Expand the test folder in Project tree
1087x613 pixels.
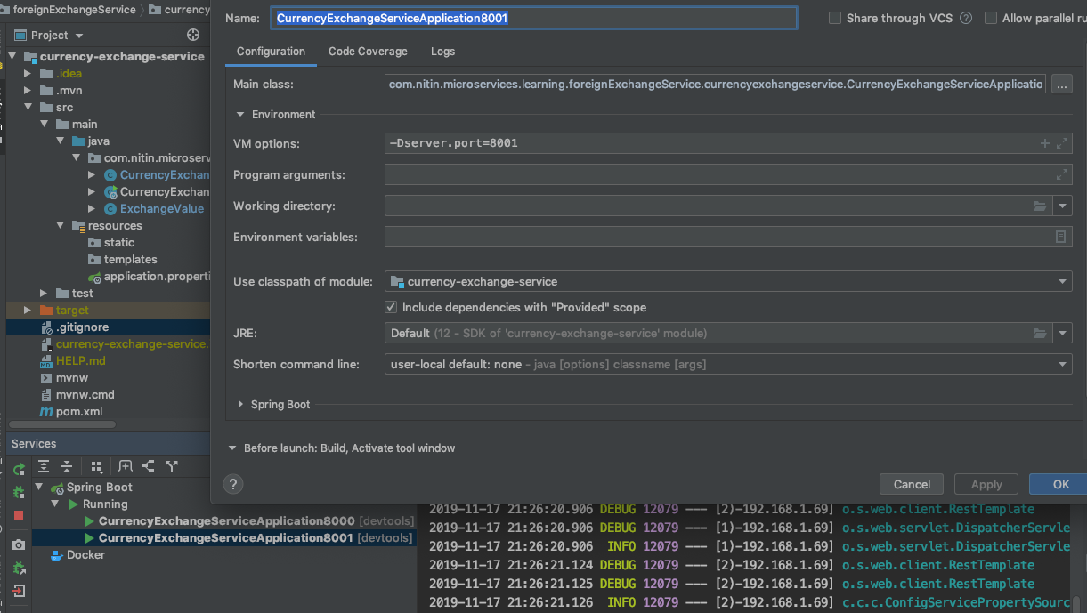pyautogui.click(x=44, y=294)
